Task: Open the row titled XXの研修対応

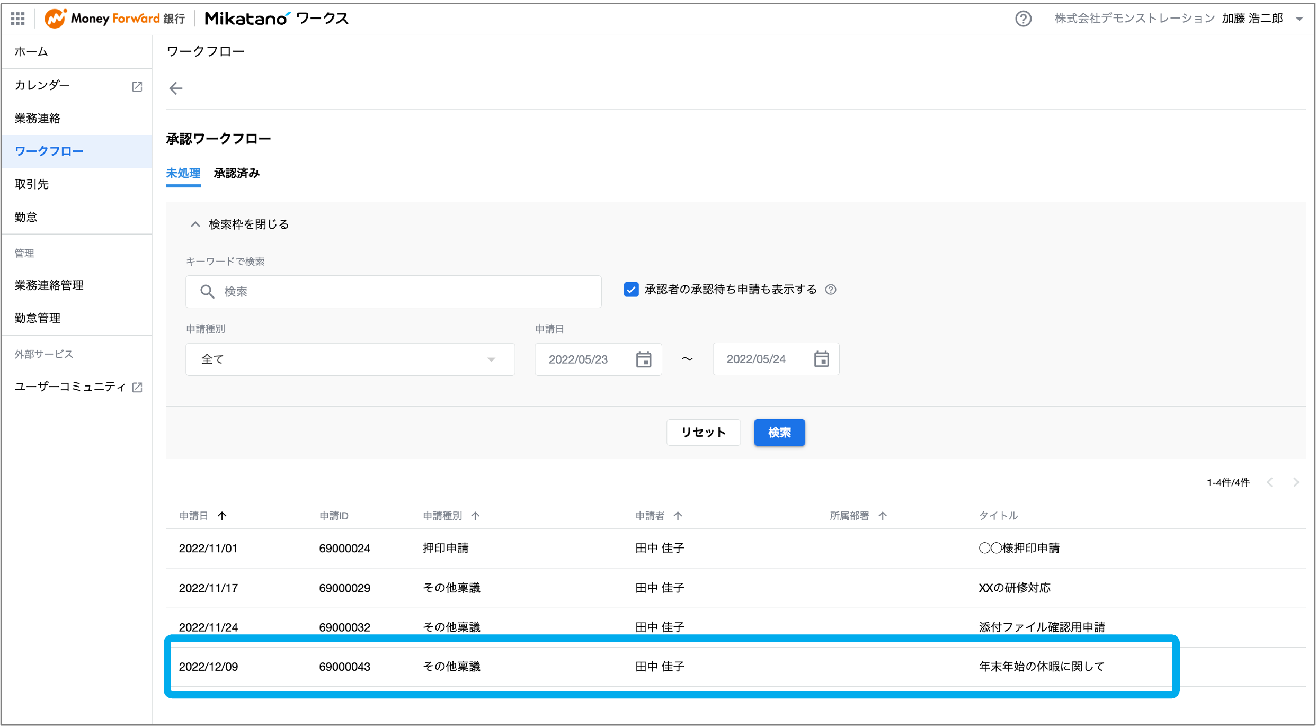Action: pos(735,588)
